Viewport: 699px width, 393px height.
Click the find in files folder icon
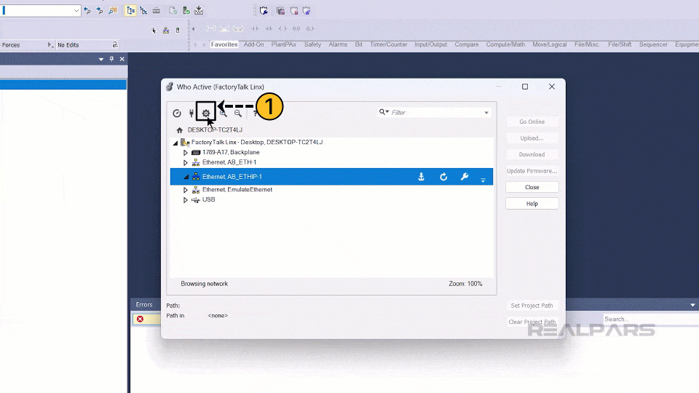(x=113, y=11)
